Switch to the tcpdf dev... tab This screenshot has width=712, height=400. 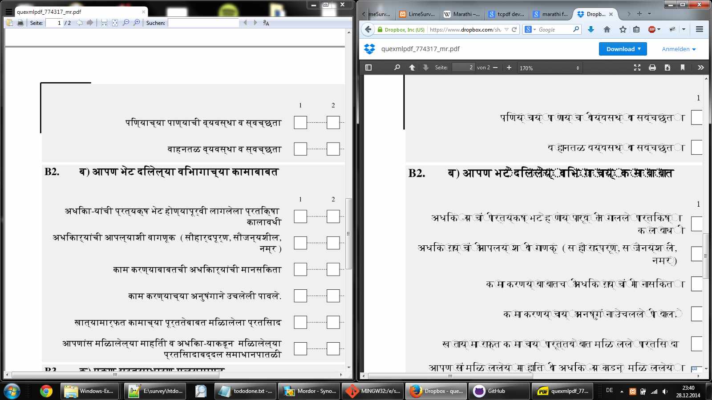(x=506, y=14)
